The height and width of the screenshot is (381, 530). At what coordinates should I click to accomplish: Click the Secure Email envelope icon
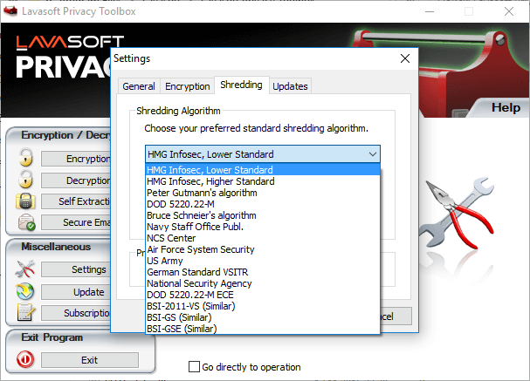click(x=27, y=222)
